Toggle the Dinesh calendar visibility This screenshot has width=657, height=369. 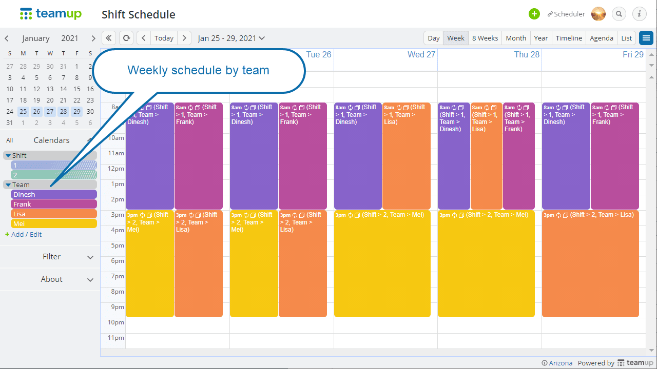tap(54, 194)
